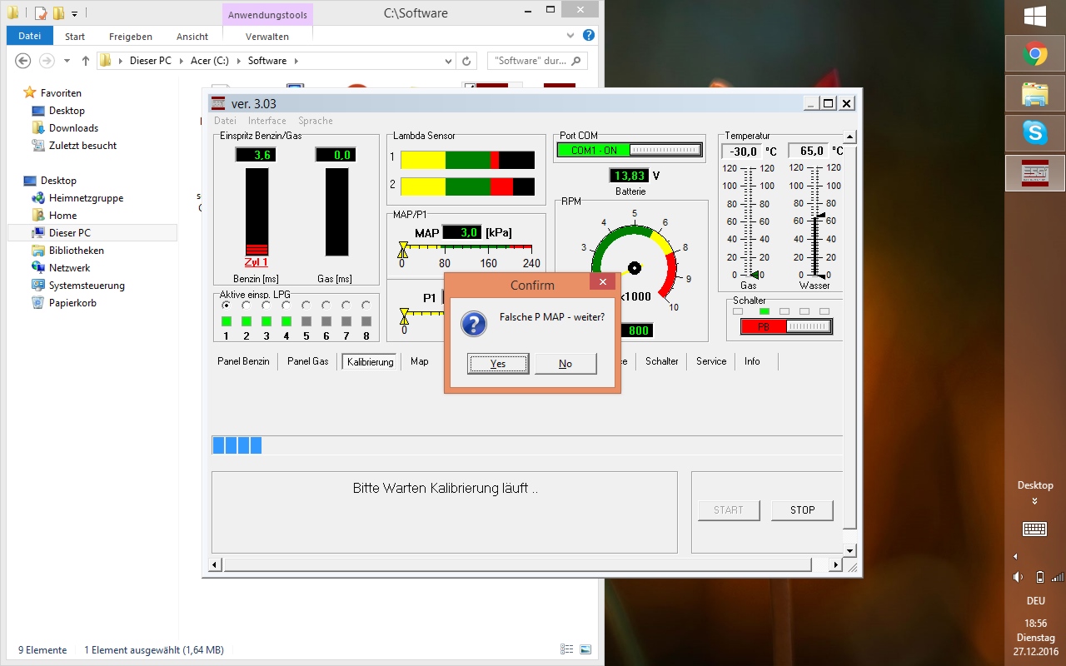The image size is (1066, 666).
Task: Stop calibration with STOP button
Action: click(x=802, y=510)
